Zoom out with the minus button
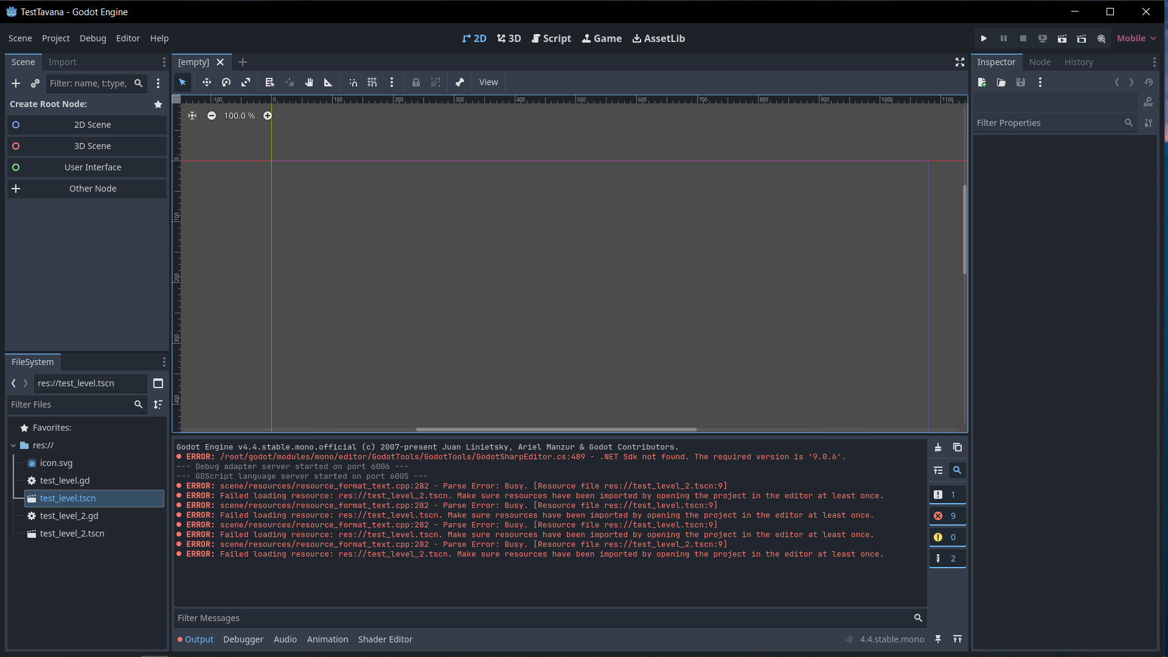1168x657 pixels. point(212,116)
